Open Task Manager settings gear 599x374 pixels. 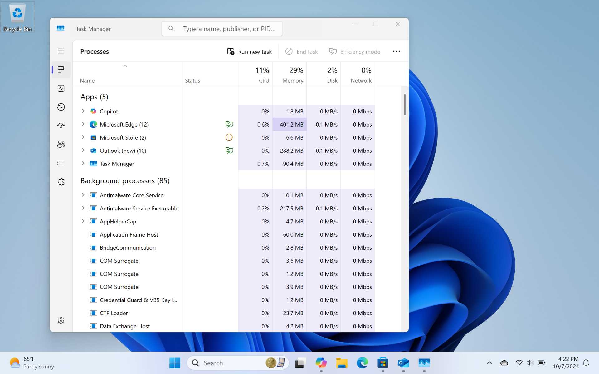61,321
